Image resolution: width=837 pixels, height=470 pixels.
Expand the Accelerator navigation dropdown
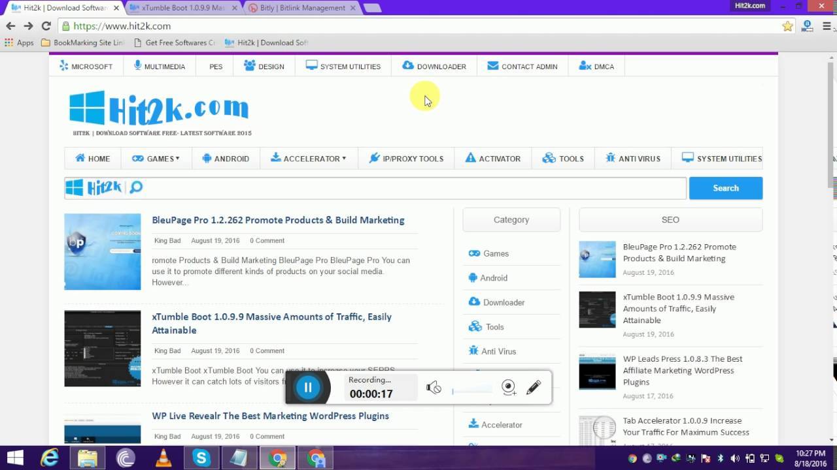pyautogui.click(x=308, y=158)
